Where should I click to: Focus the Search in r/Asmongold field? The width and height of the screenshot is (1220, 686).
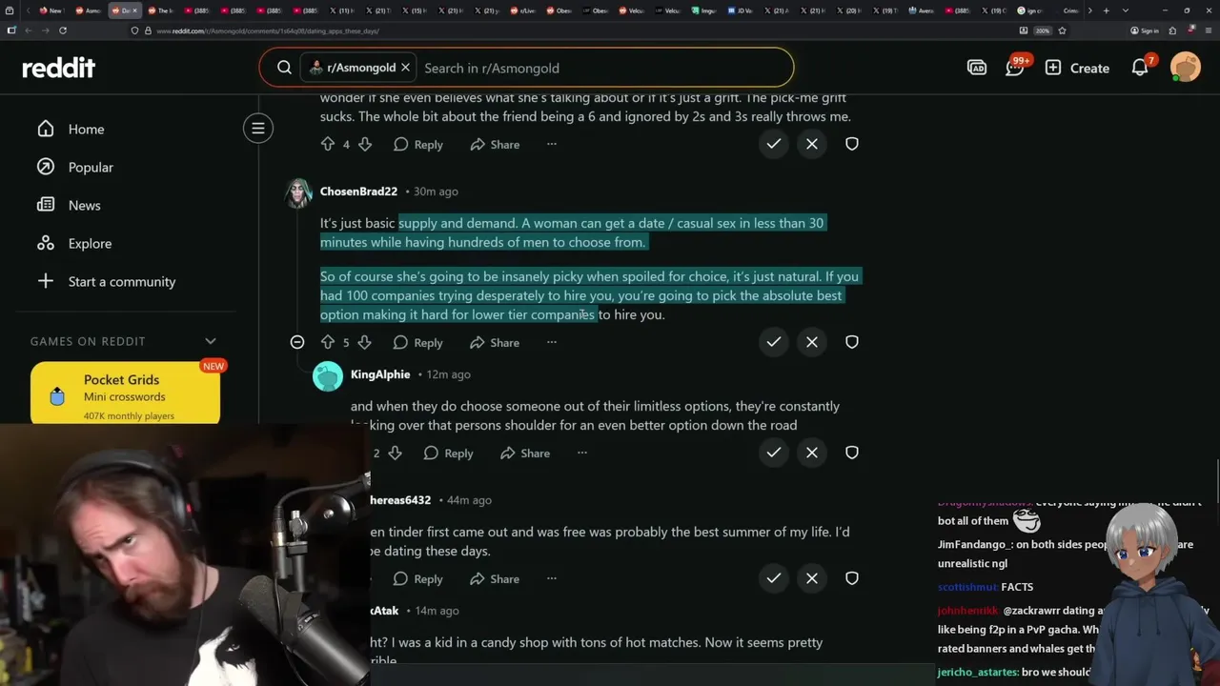[x=602, y=68]
